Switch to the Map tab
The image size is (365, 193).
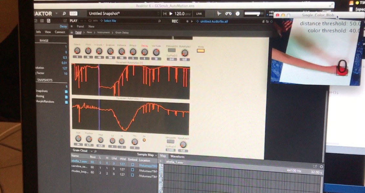click(163, 156)
